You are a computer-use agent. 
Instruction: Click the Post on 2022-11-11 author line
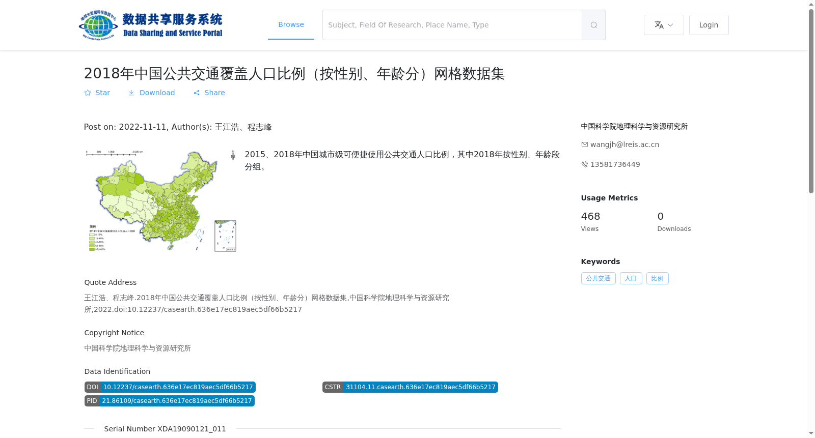coord(178,127)
